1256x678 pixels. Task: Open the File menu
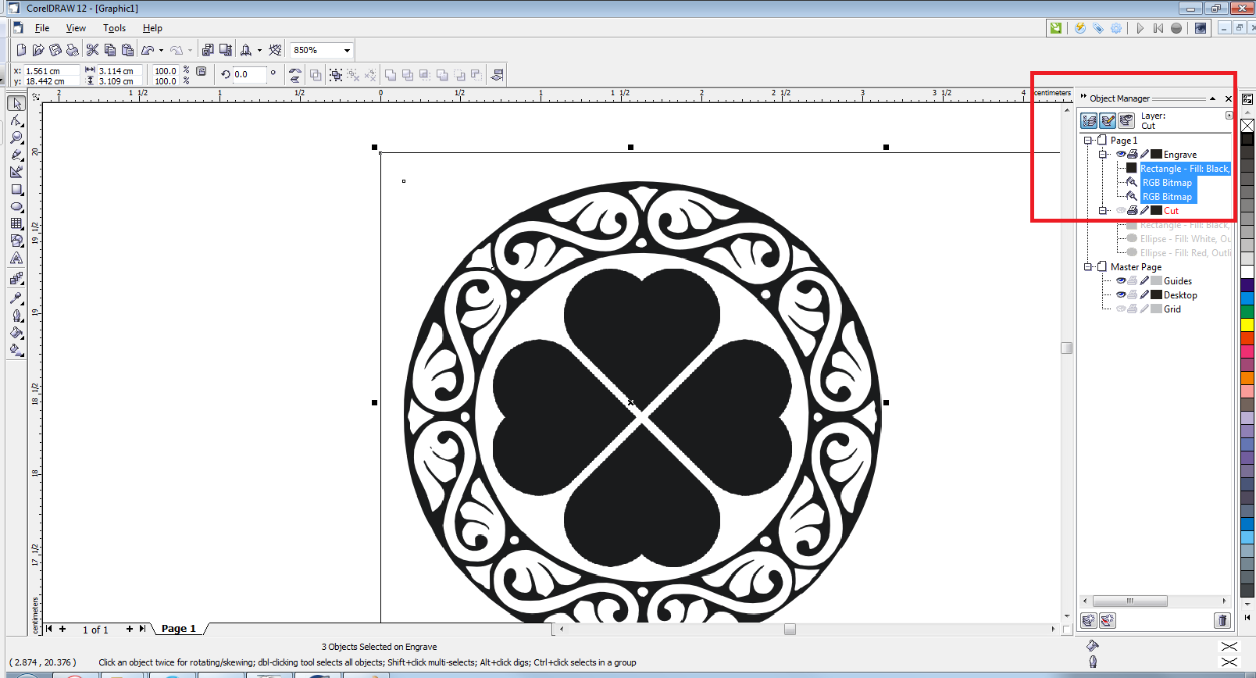pyautogui.click(x=42, y=27)
